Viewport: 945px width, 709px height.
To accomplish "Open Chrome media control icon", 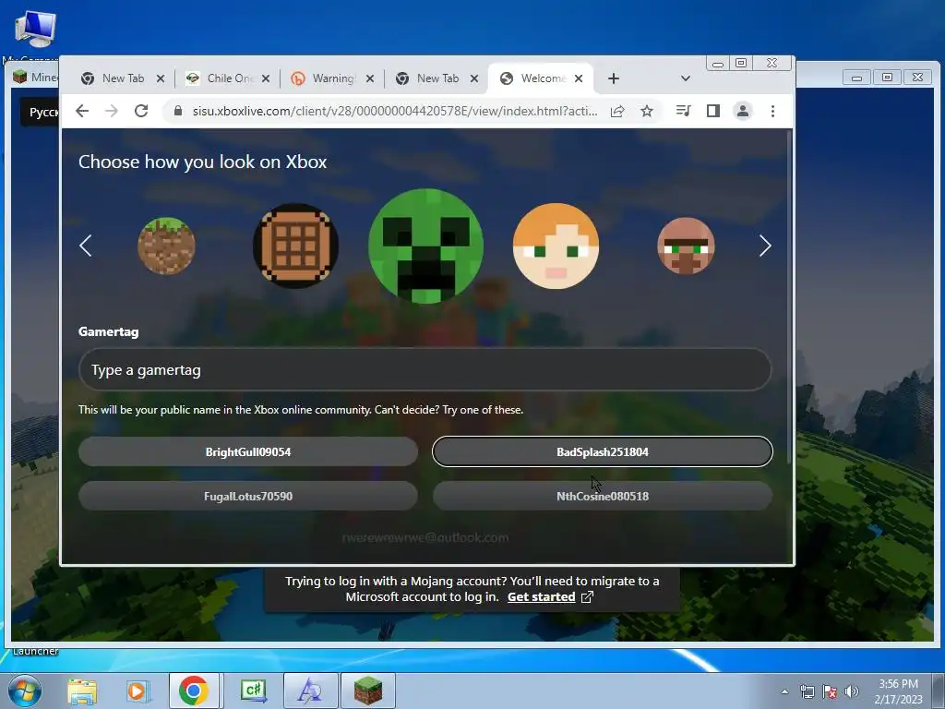I will 684,111.
